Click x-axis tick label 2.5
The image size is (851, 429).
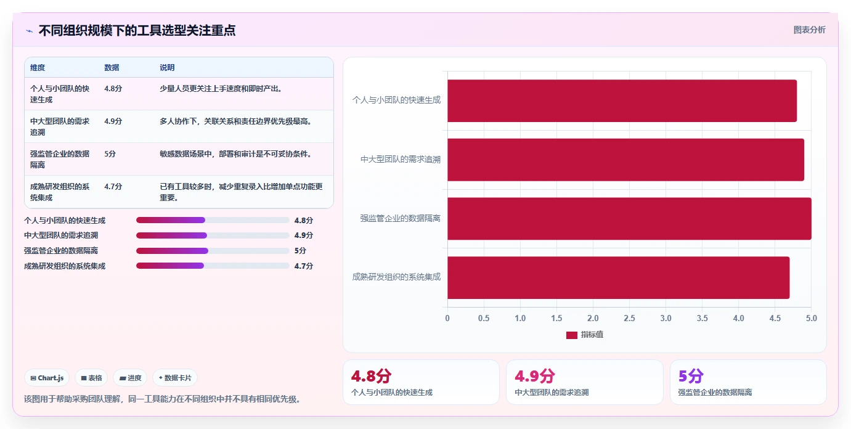[x=629, y=318]
